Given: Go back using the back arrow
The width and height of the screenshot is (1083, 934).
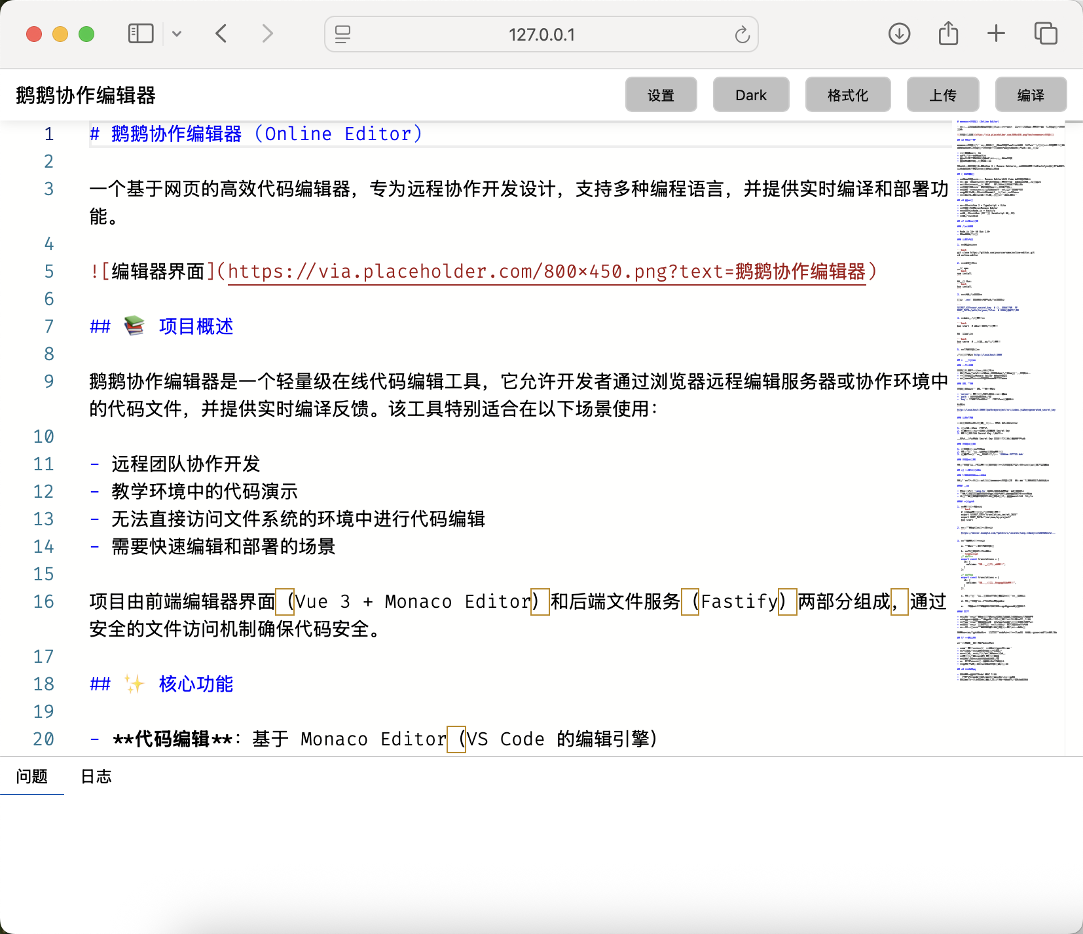Looking at the screenshot, I should pyautogui.click(x=221, y=33).
